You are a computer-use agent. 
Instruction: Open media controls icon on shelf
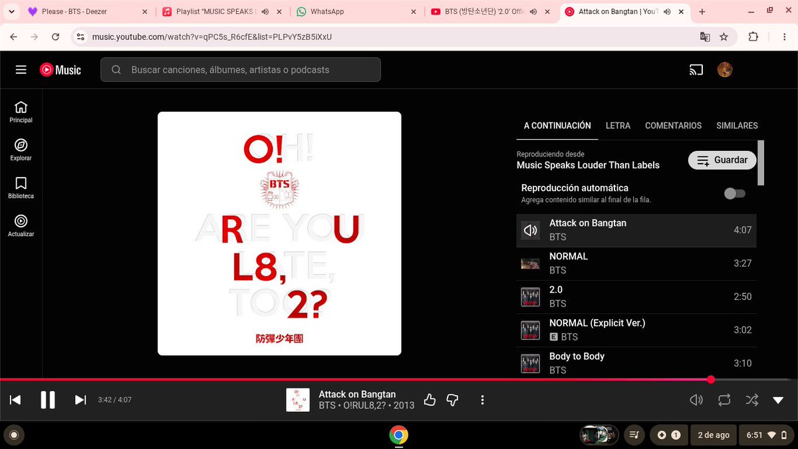pyautogui.click(x=634, y=435)
